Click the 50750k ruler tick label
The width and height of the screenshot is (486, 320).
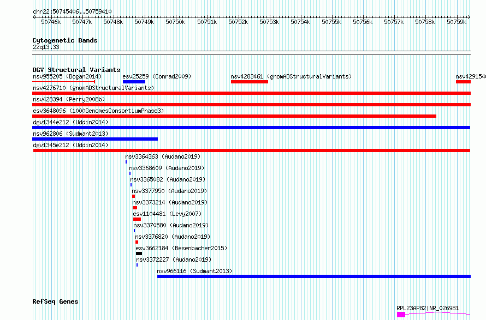(175, 22)
